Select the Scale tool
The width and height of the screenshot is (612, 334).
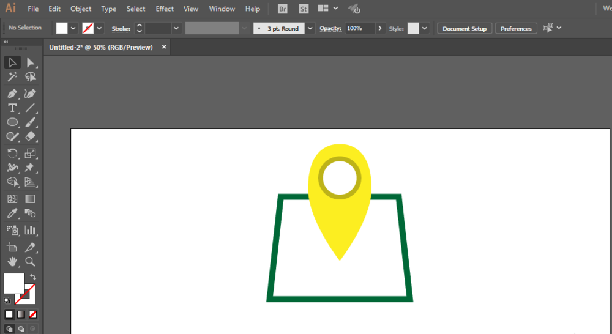click(x=30, y=153)
